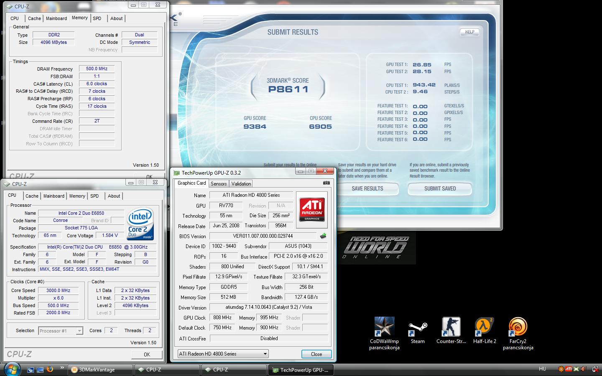Open CPU tab in the memory timings CPU-Z window
The image size is (602, 376).
pyautogui.click(x=15, y=18)
